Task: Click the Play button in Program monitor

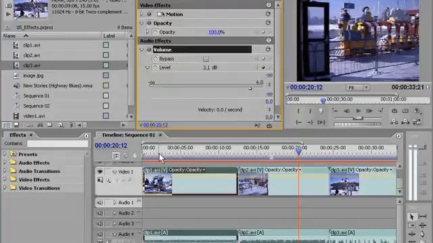Action: tap(358, 111)
